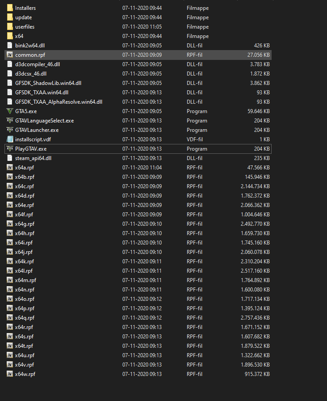Click the update folder icon

(10, 17)
